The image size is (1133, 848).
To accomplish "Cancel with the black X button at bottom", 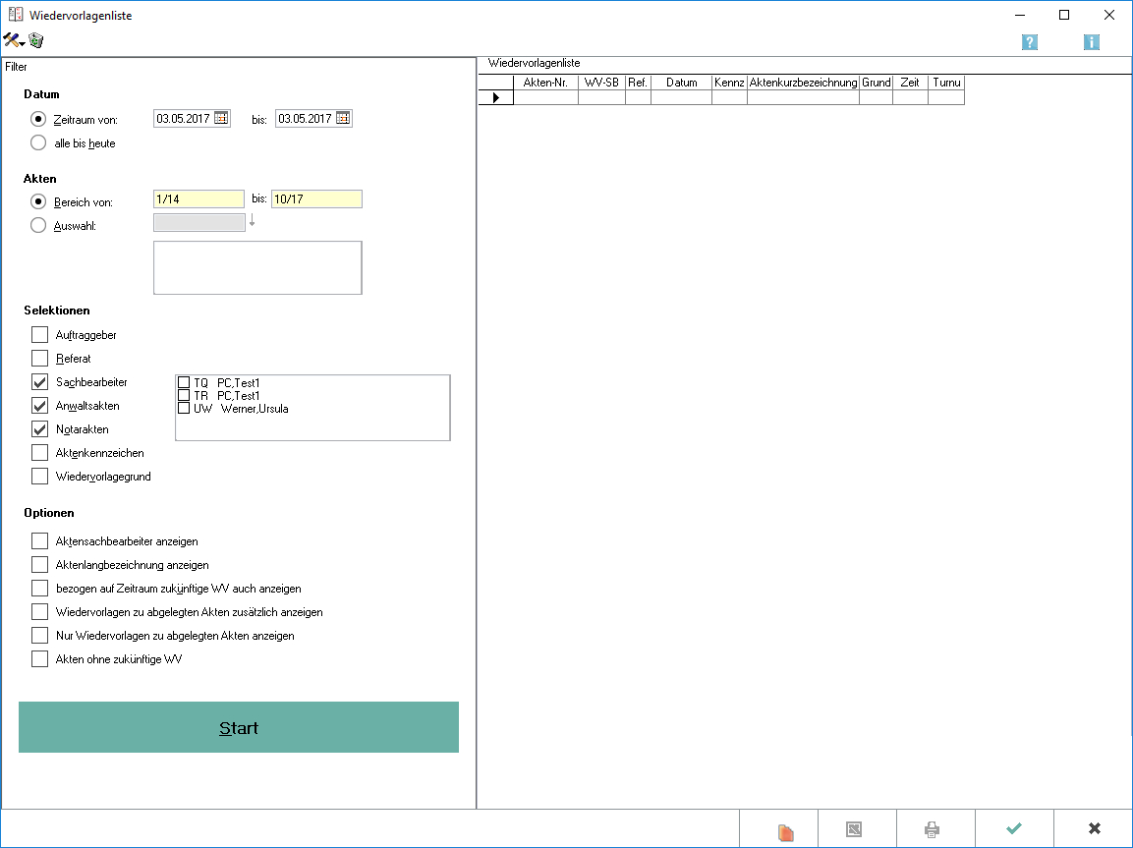I will pos(1094,828).
